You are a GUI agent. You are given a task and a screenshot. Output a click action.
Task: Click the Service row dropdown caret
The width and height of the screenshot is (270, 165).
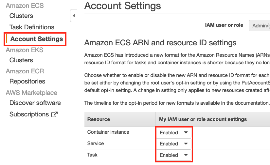(x=186, y=143)
